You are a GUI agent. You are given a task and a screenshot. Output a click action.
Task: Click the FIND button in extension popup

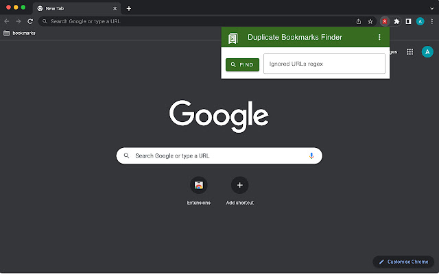point(242,64)
